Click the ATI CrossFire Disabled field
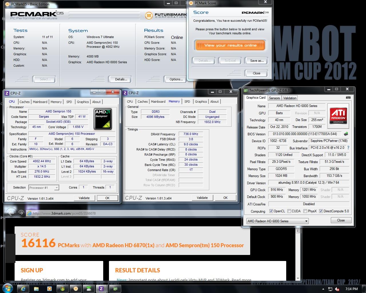 (x=309, y=204)
